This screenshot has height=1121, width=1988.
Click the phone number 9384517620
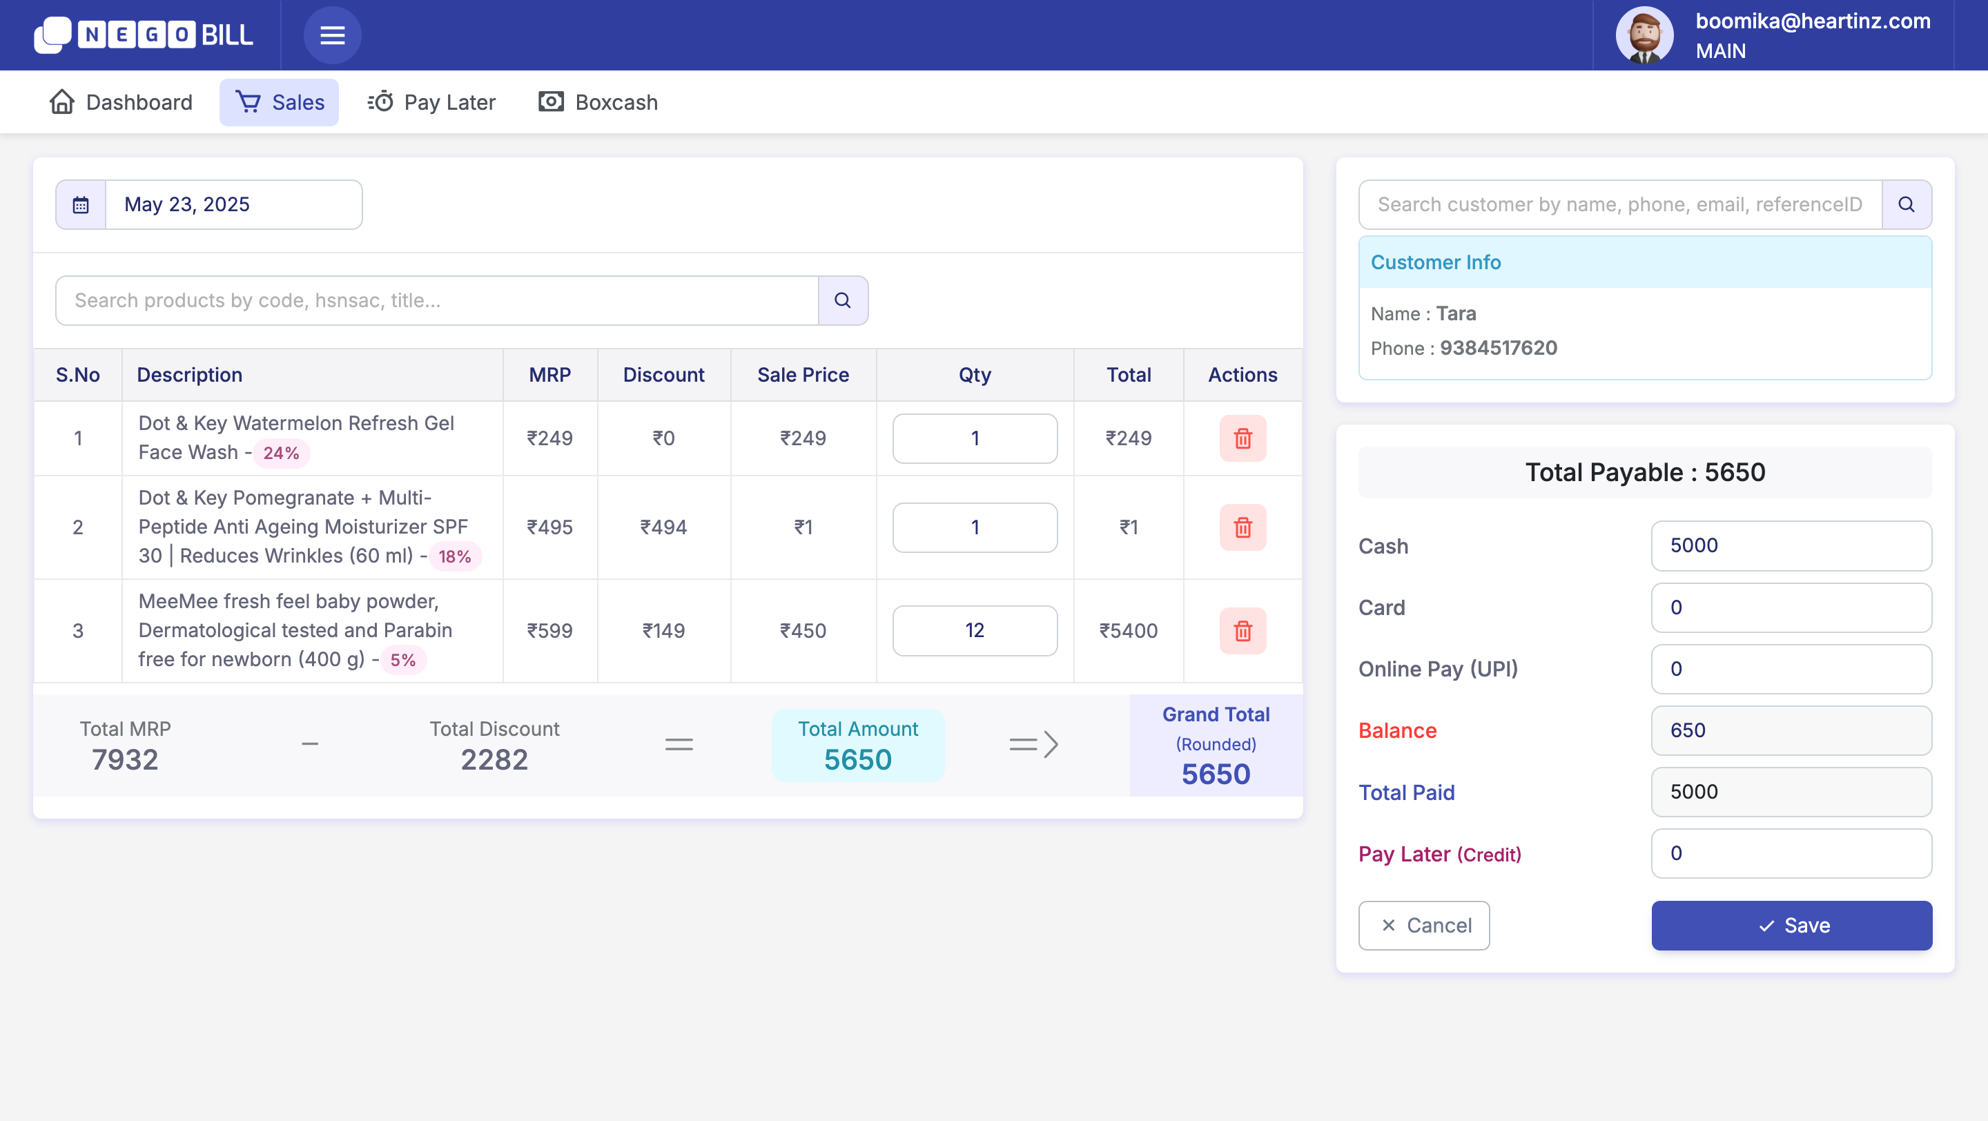(1498, 348)
